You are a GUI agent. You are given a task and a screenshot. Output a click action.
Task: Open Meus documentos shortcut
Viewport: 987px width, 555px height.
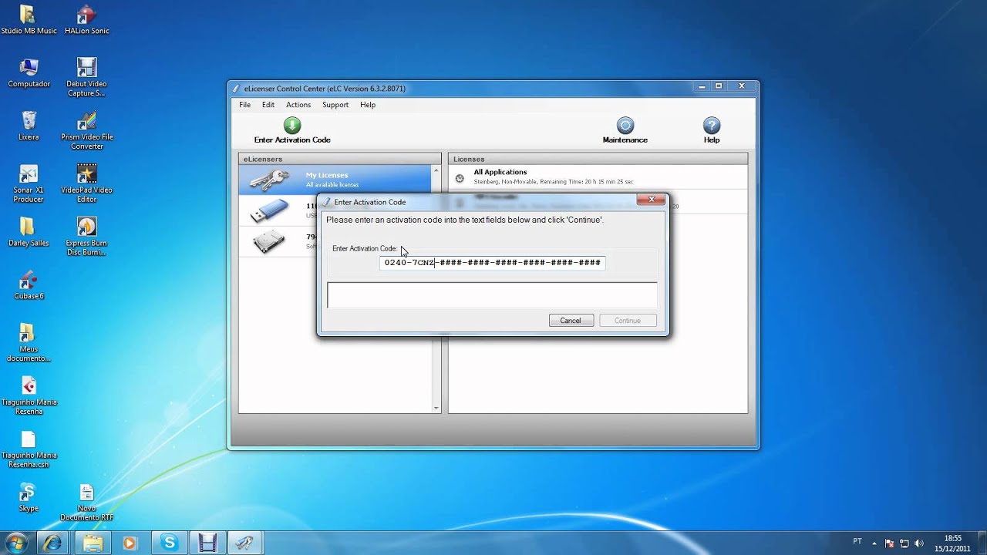tap(29, 342)
